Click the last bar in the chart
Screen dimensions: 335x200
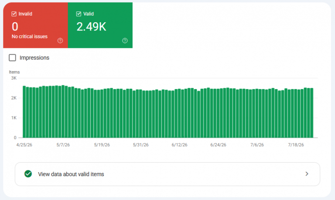pos(312,113)
